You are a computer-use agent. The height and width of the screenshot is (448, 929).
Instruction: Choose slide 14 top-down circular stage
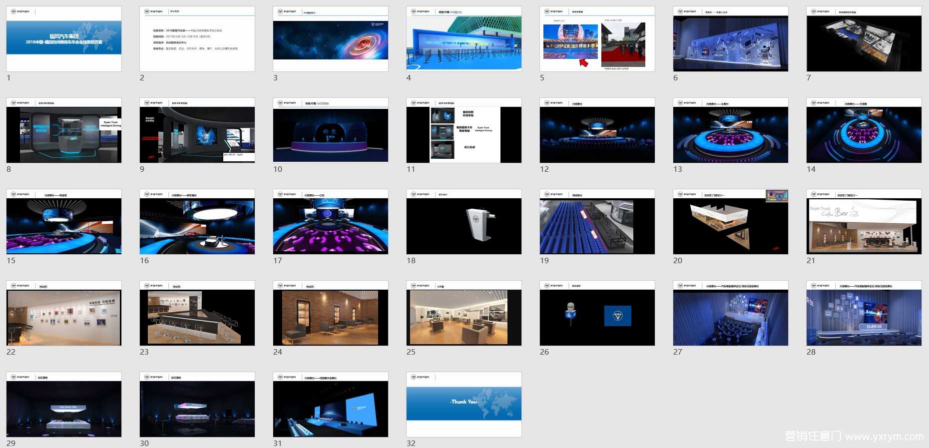[x=864, y=130]
